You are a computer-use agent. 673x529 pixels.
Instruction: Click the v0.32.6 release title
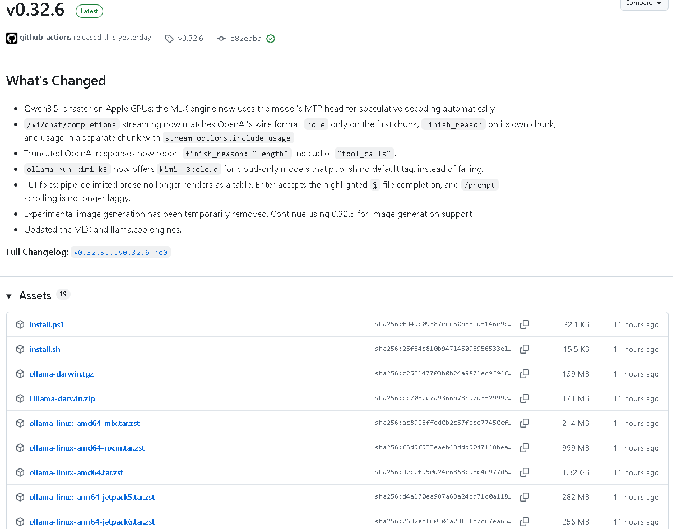35,10
